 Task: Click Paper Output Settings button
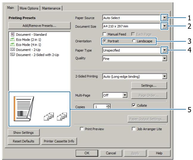147,119
